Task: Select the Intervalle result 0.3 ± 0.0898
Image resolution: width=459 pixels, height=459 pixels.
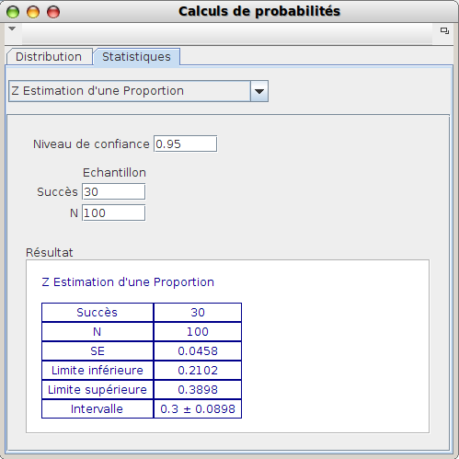Action: pyautogui.click(x=198, y=409)
